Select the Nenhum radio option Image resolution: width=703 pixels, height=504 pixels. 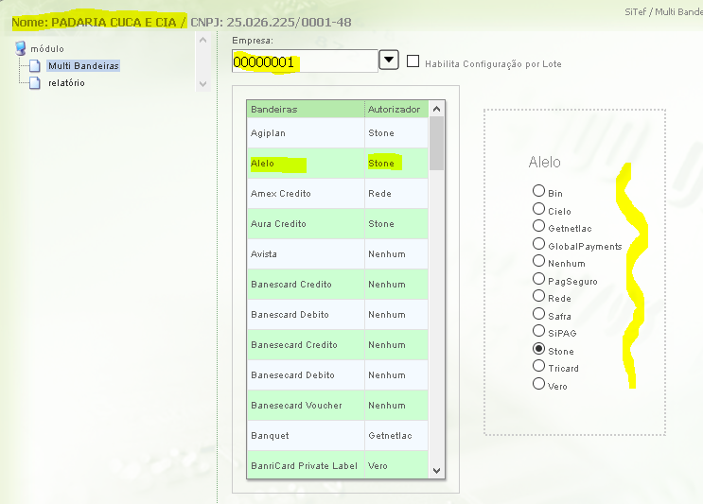tap(538, 261)
